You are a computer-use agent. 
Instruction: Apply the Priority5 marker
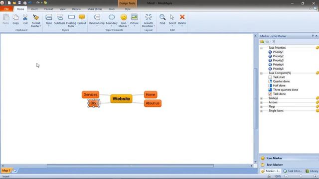[x=276, y=69]
